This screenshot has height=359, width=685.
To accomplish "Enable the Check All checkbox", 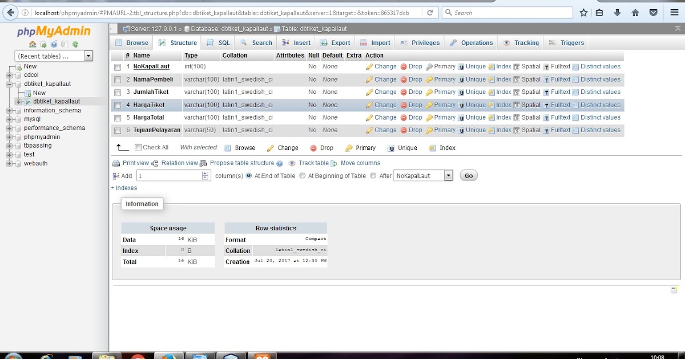I will [138, 147].
